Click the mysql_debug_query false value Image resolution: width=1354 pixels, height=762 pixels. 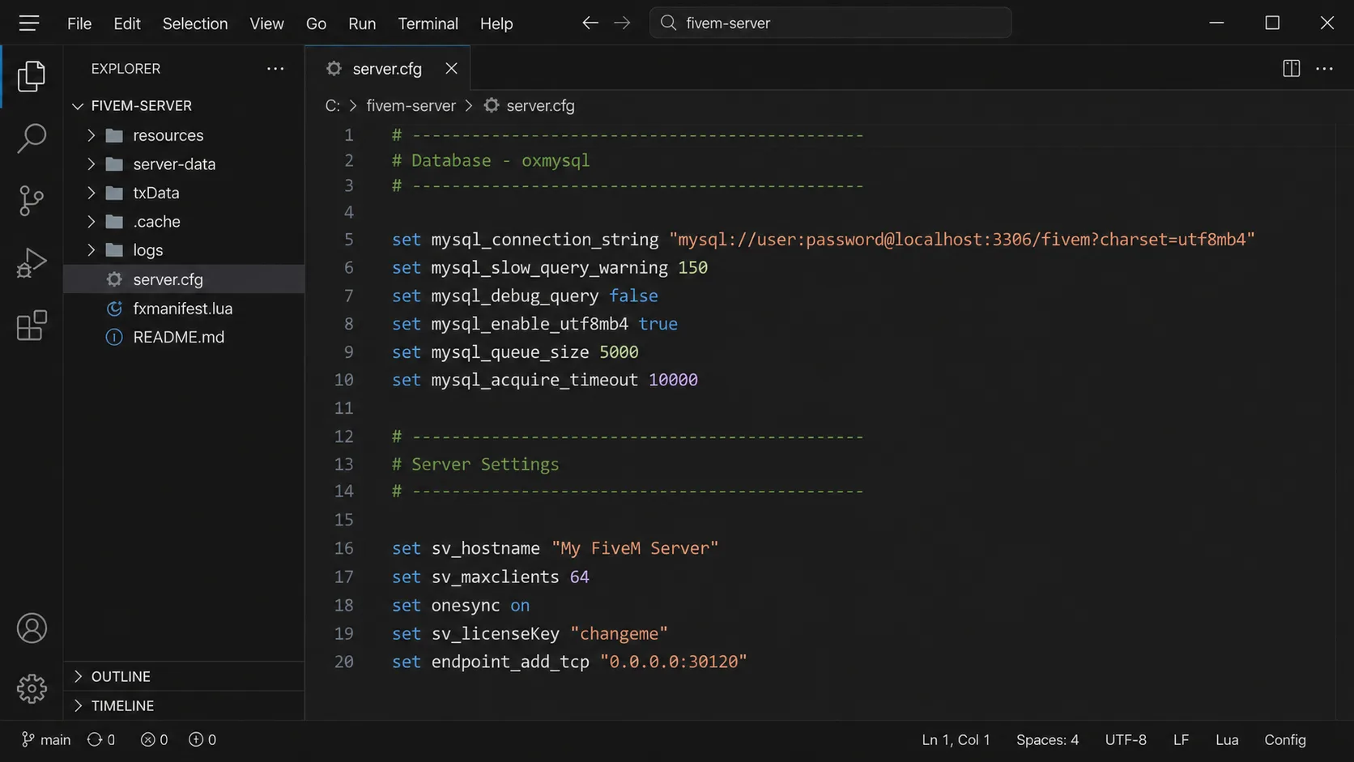click(x=633, y=296)
